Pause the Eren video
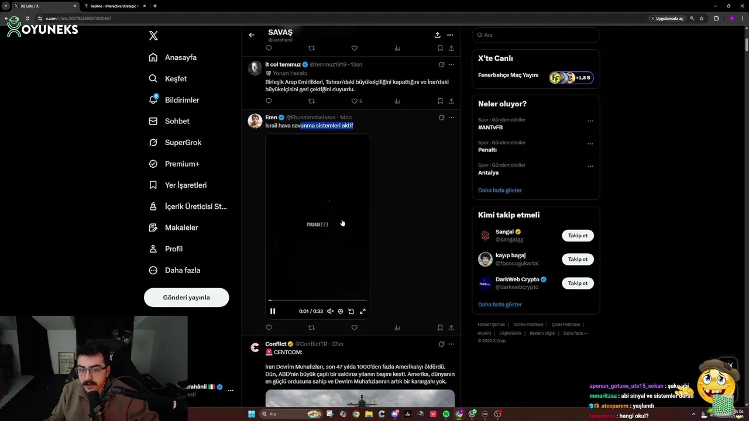 [x=273, y=311]
